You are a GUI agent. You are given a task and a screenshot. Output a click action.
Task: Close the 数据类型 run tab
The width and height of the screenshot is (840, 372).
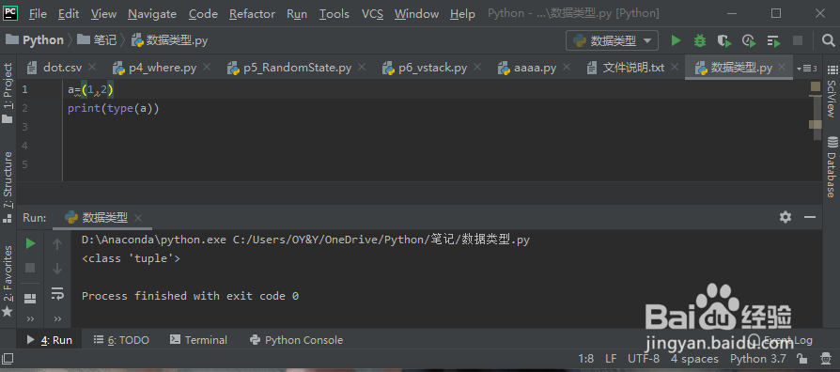(138, 218)
